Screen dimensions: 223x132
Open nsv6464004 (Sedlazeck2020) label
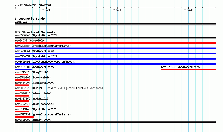[x=35, y=83]
